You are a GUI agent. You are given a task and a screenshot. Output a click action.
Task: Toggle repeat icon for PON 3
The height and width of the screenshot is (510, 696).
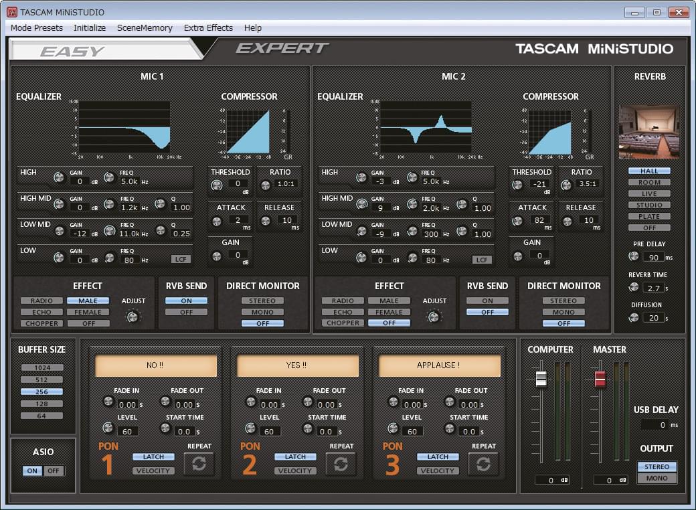[x=483, y=464]
